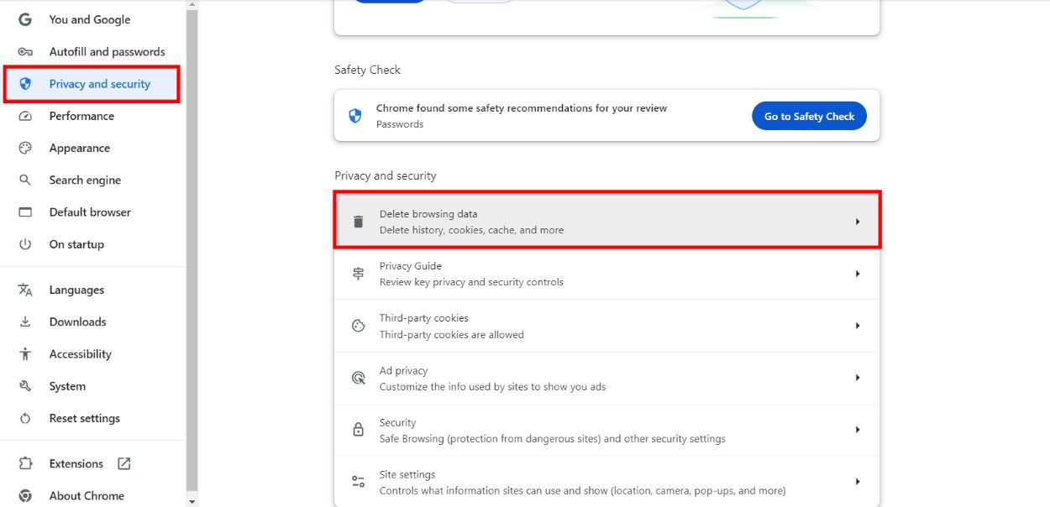Open Extensions in a new tab
The width and height of the screenshot is (1050, 507).
pyautogui.click(x=76, y=463)
